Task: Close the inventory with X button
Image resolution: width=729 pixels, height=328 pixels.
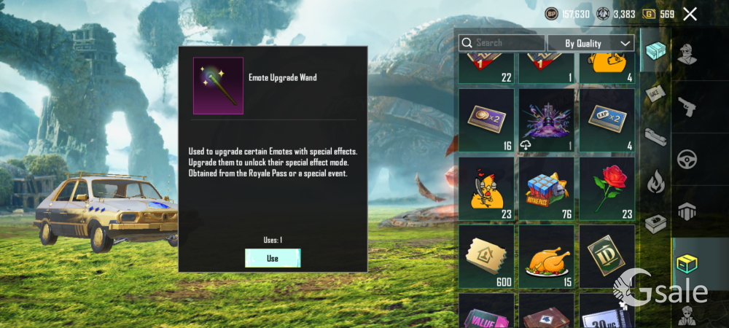Action: 690,14
